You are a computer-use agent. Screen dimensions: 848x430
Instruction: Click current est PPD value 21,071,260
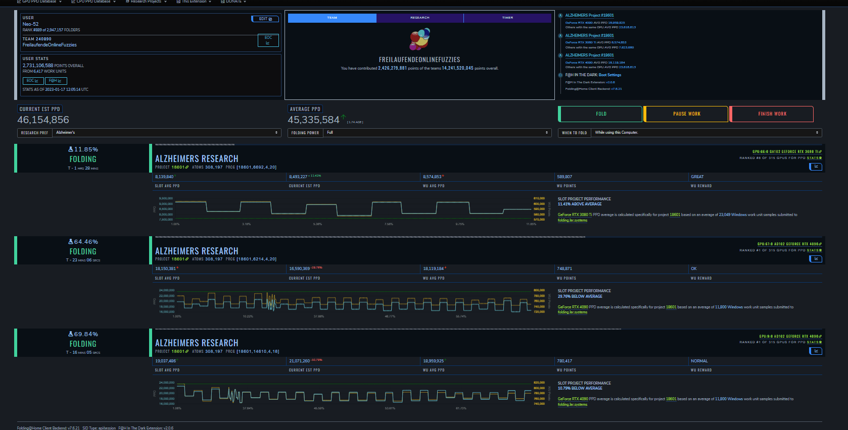299,361
